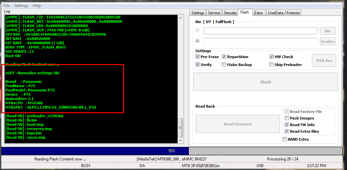Click the 'ProdModel : Panasonic P75' line
The height and width of the screenshot is (170, 347).
(x=30, y=90)
